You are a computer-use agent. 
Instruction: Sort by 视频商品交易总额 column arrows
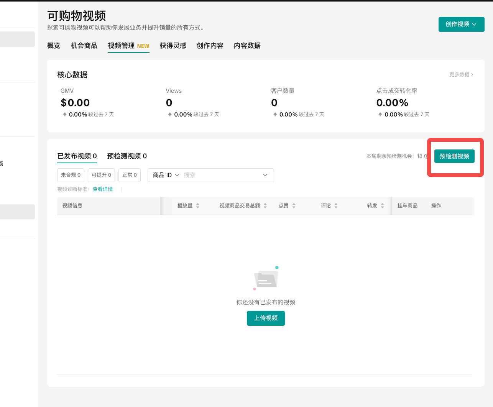click(x=265, y=206)
